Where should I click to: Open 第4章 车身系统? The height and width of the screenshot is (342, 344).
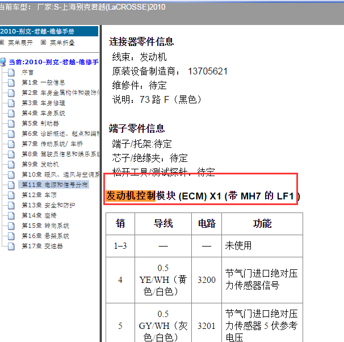(x=43, y=113)
